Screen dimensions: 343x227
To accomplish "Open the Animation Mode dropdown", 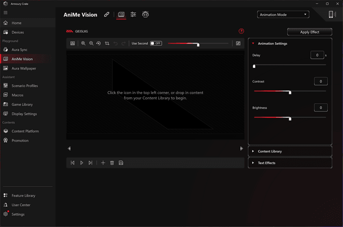I will [283, 14].
